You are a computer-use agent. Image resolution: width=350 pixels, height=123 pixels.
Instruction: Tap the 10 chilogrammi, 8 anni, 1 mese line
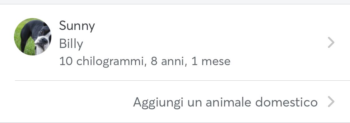coord(145,61)
